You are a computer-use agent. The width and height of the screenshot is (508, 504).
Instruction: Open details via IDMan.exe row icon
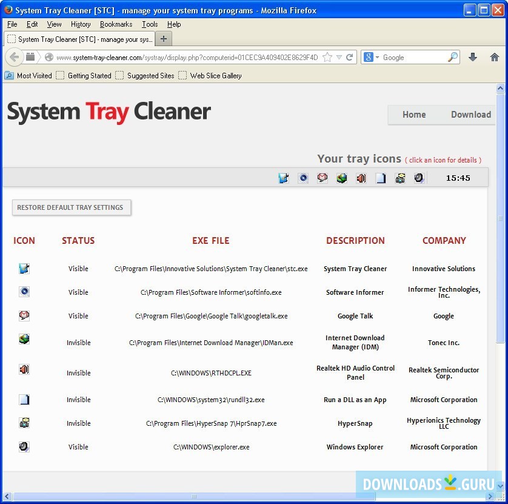click(x=24, y=339)
